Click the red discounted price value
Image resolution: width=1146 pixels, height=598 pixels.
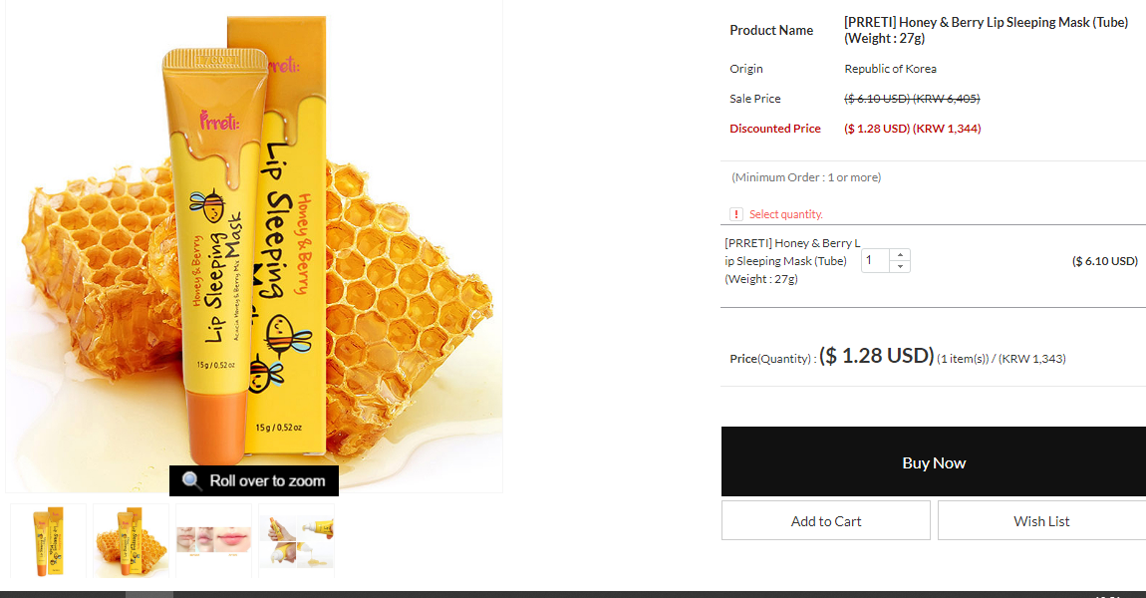pyautogui.click(x=912, y=129)
